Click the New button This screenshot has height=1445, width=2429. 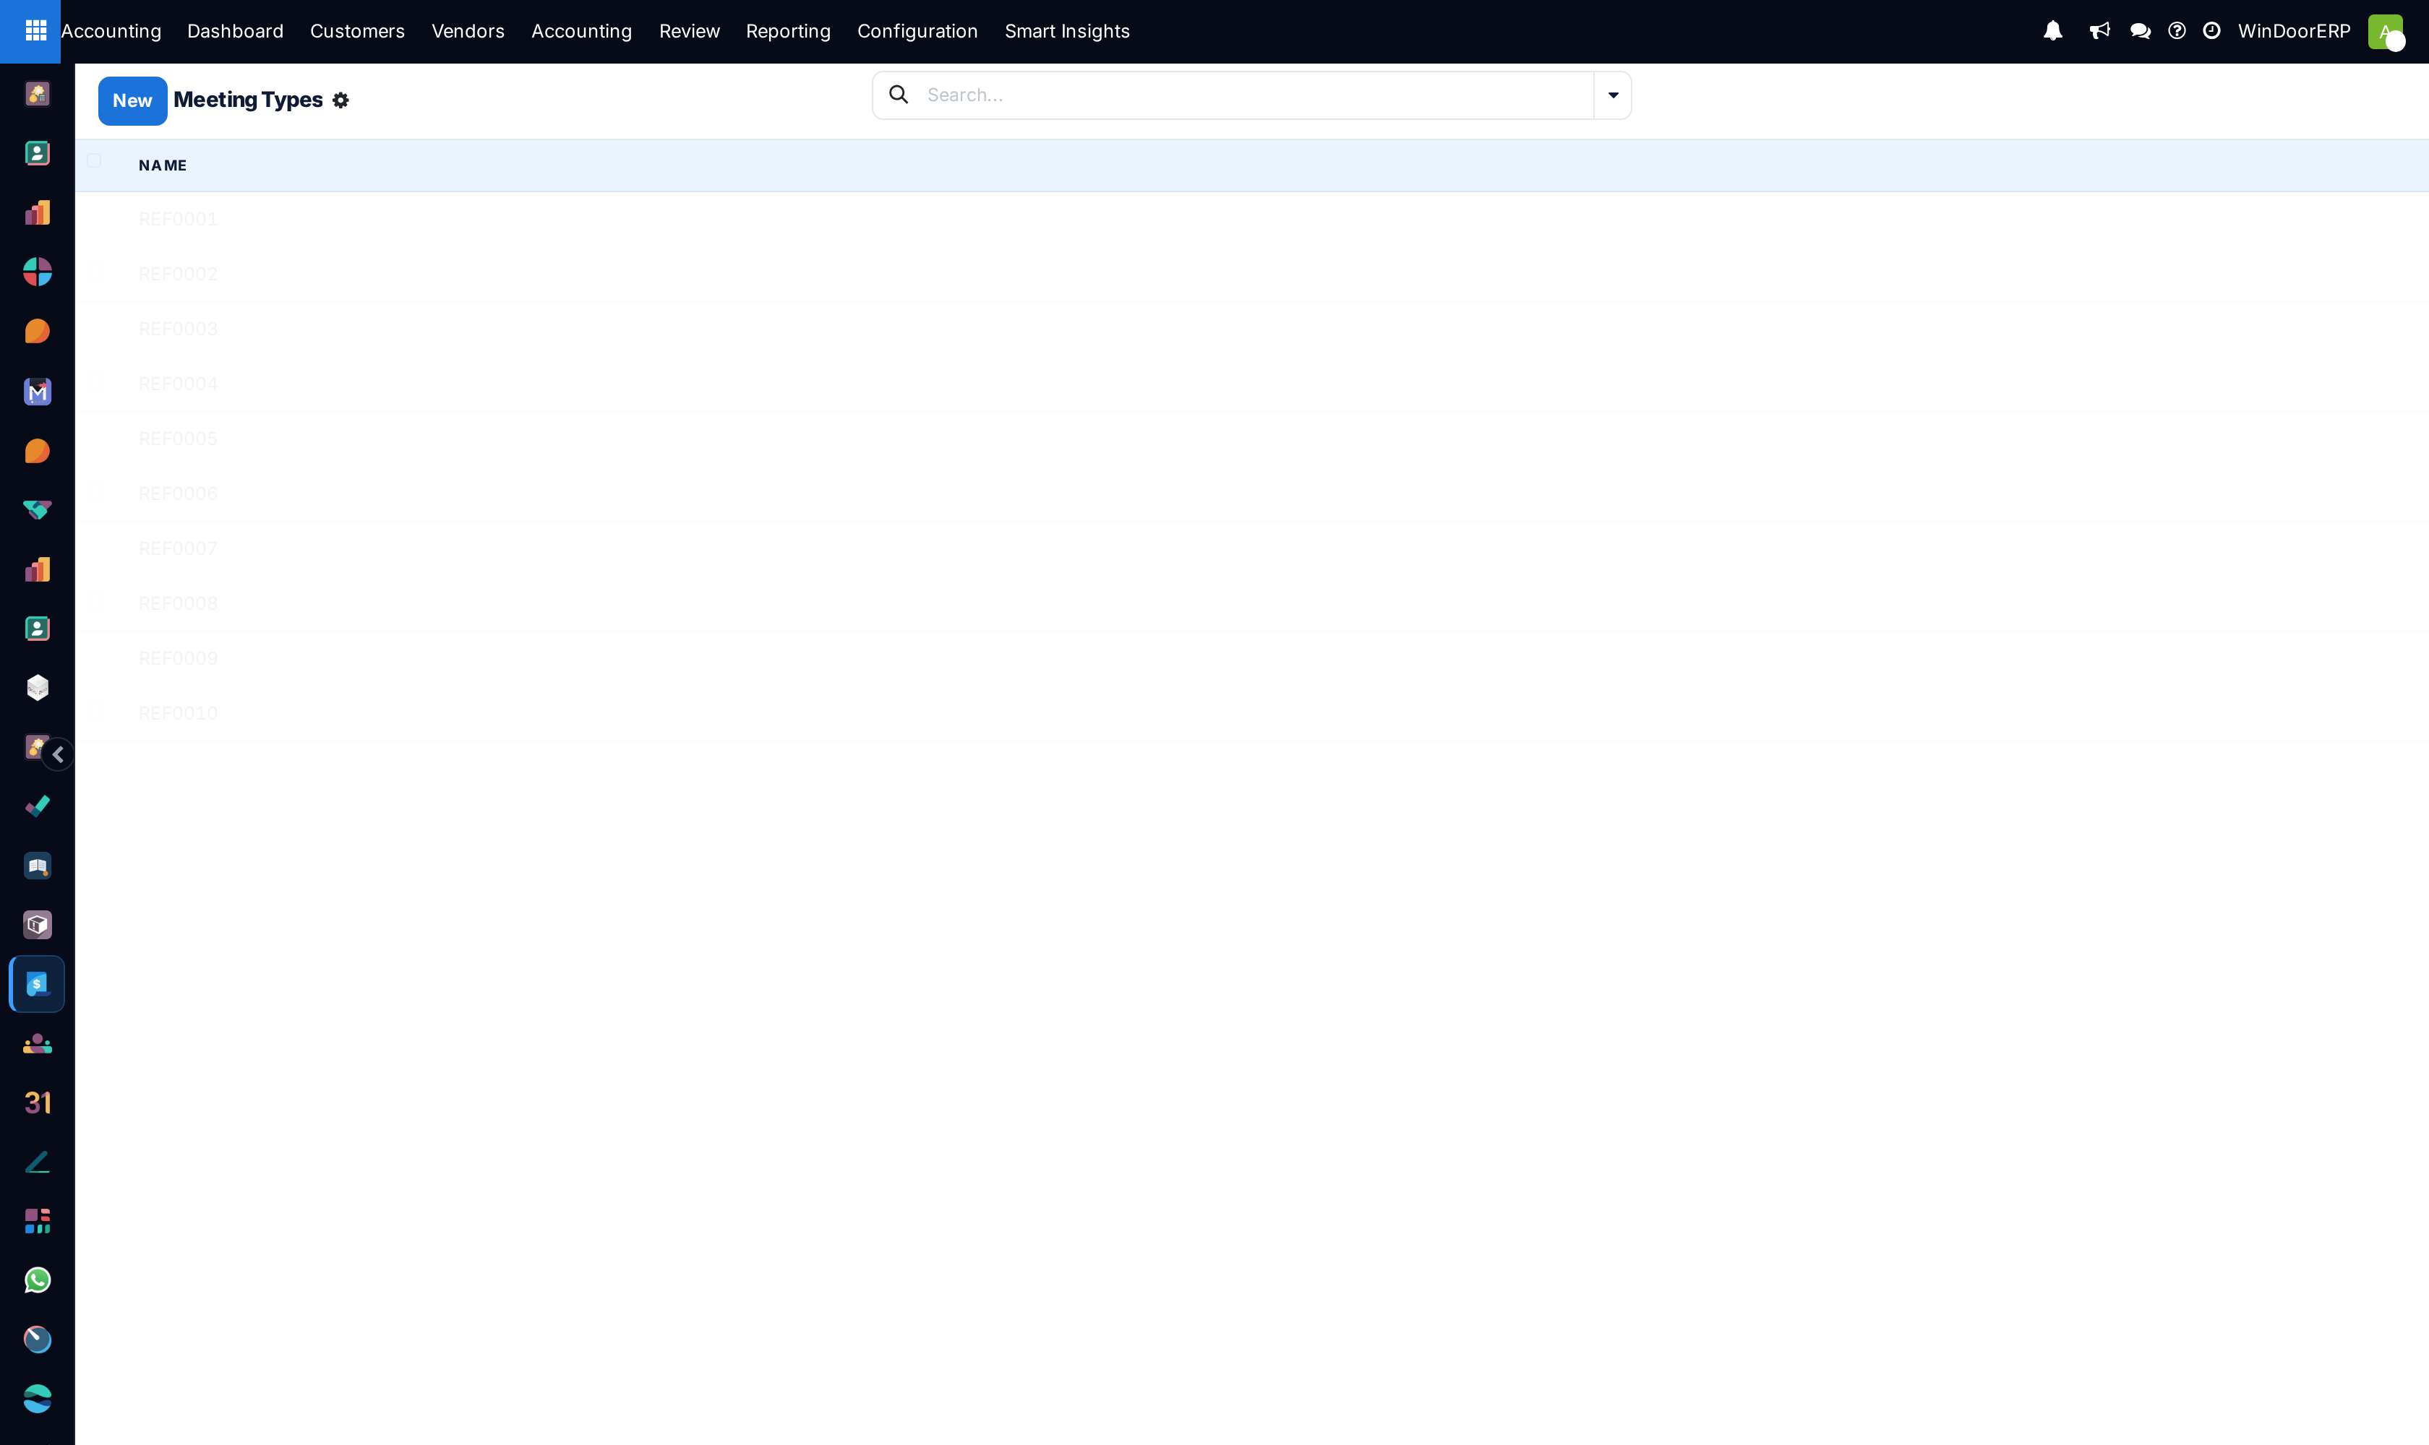click(132, 101)
